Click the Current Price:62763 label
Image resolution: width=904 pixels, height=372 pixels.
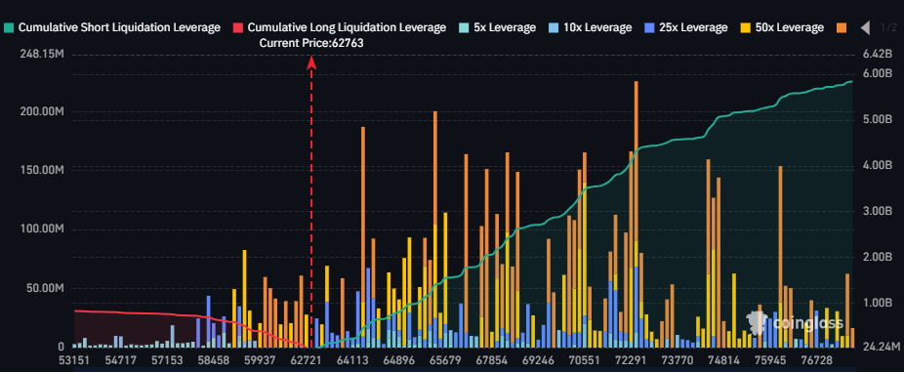point(311,43)
